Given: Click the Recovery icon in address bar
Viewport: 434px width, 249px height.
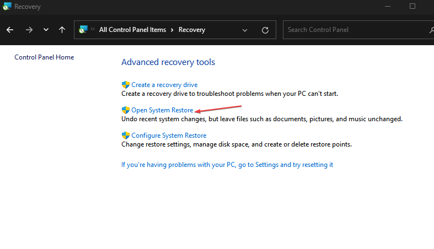Looking at the screenshot, I should pyautogui.click(x=83, y=30).
